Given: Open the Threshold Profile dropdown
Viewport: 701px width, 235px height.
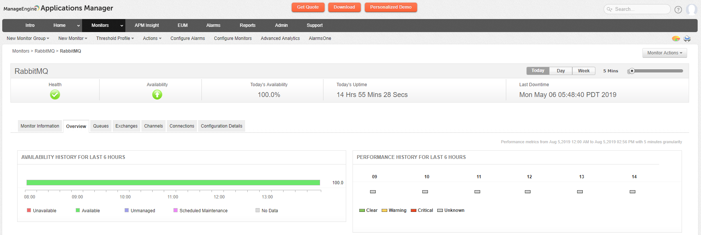Looking at the screenshot, I should tap(115, 38).
